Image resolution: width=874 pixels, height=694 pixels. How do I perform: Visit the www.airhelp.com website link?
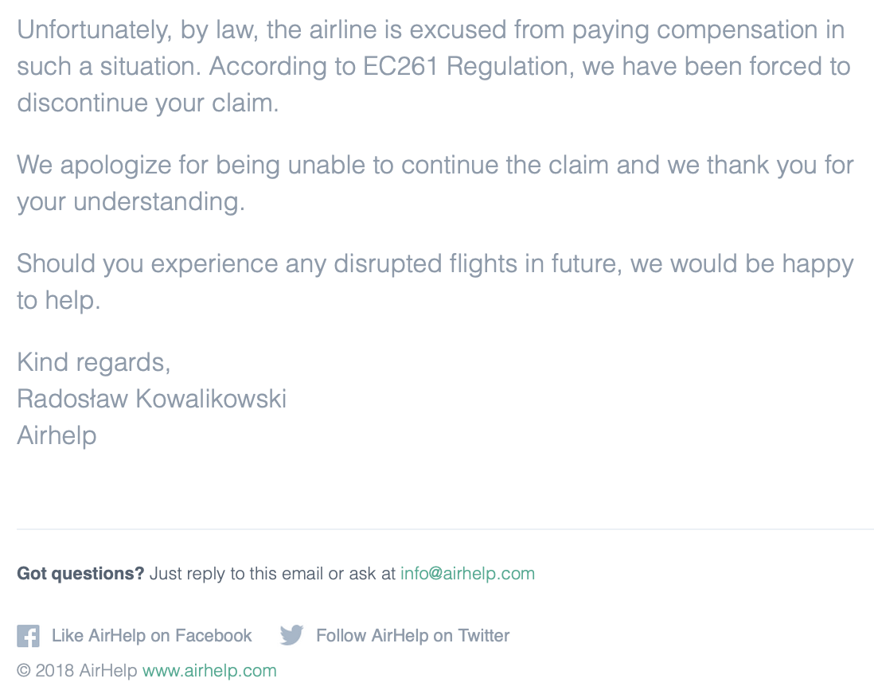tap(209, 671)
